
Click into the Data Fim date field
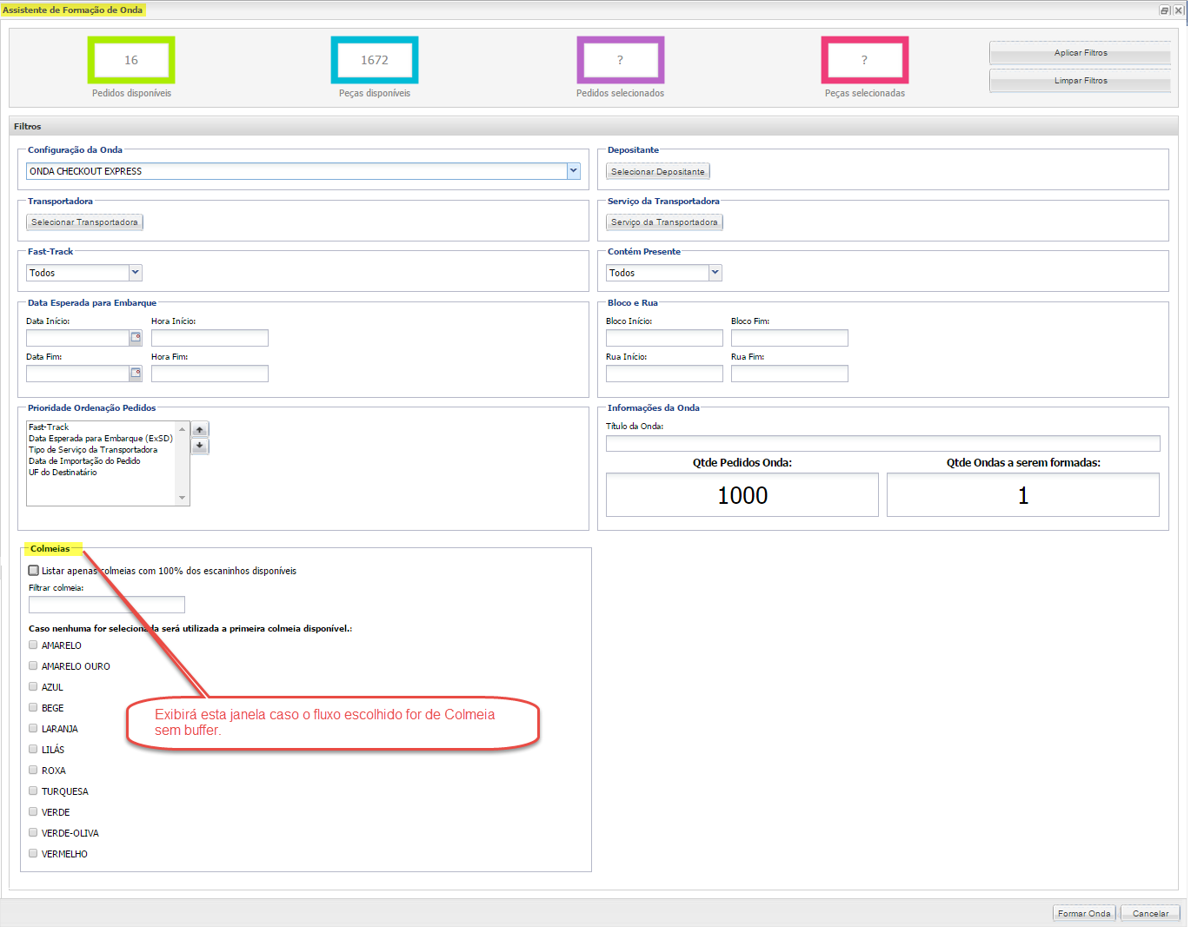pyautogui.click(x=78, y=374)
